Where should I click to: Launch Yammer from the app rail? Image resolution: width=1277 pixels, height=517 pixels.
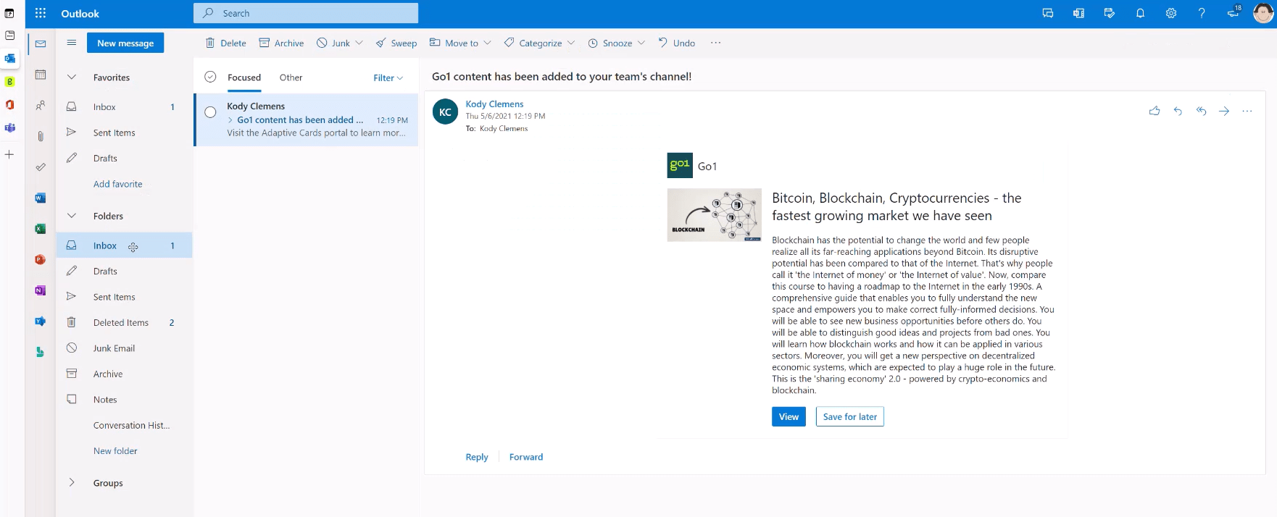pyautogui.click(x=41, y=321)
